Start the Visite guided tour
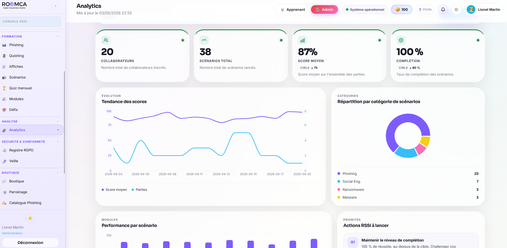Image resolution: width=507 pixels, height=248 pixels. pyautogui.click(x=425, y=9)
